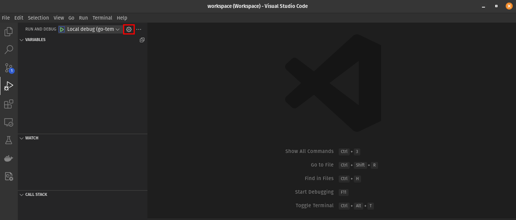Open debug views More Actions menu

139,29
